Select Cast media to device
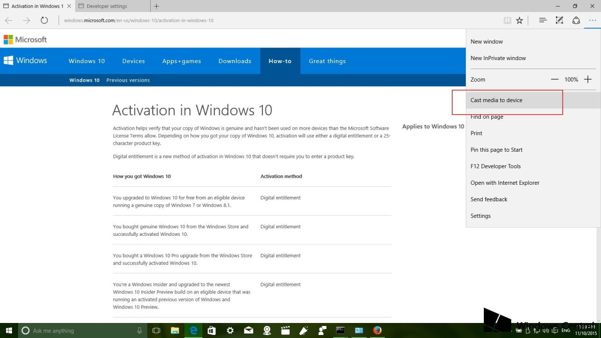 pyautogui.click(x=497, y=100)
